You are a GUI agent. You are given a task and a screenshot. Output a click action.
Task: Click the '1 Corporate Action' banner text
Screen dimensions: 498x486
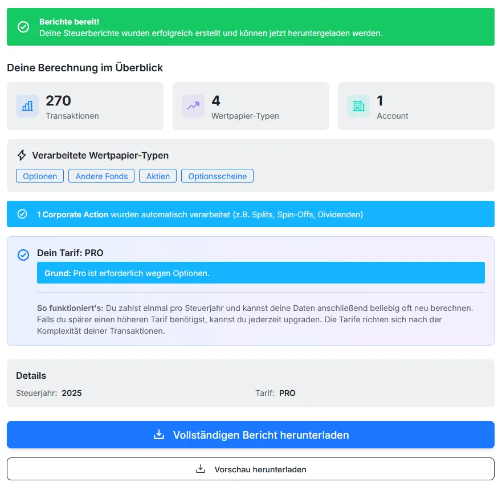[x=73, y=214]
